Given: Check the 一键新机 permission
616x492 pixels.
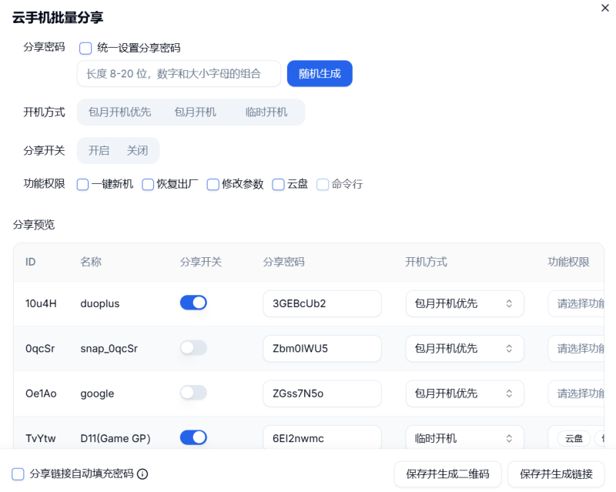Looking at the screenshot, I should coord(82,184).
